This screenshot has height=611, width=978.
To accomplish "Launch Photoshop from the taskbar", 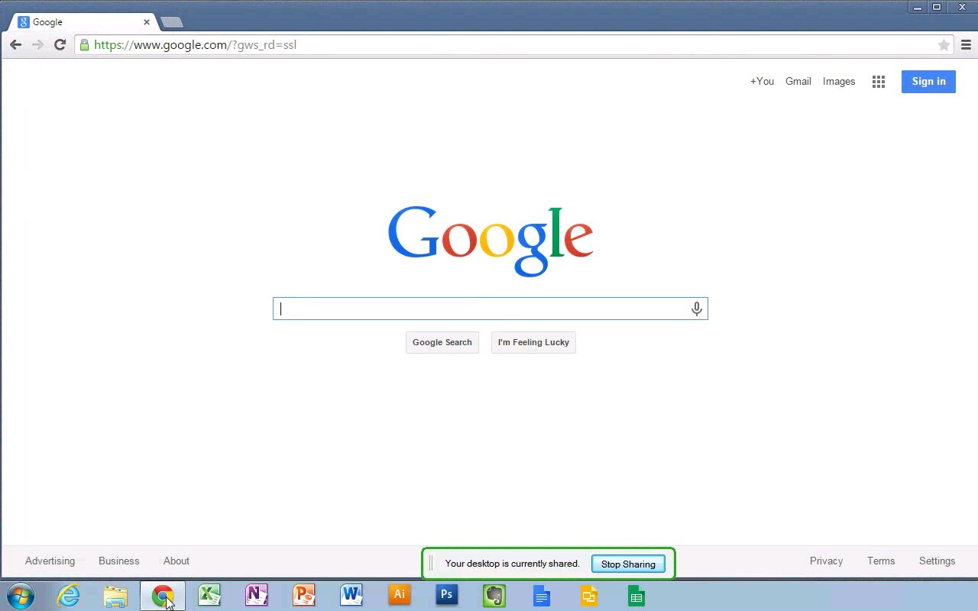I will tap(447, 595).
